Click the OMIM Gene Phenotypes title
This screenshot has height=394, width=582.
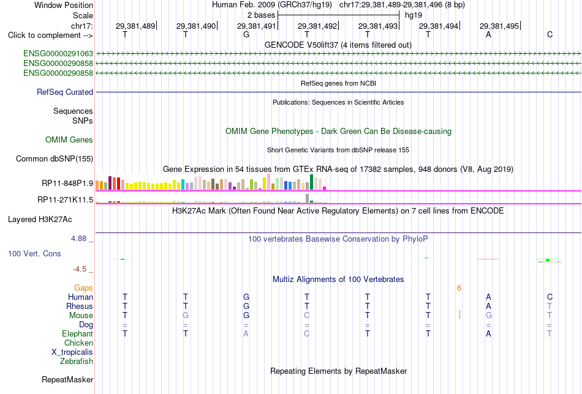(x=339, y=131)
